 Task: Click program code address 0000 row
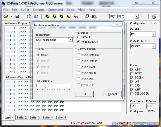[x=18, y=28]
